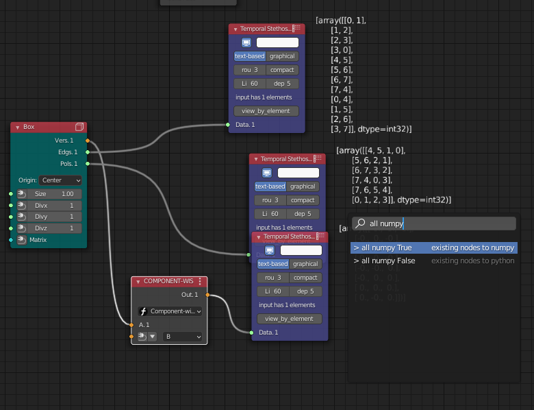The height and width of the screenshot is (410, 534).
Task: Click the Size input socket on Box node
Action: click(11, 194)
